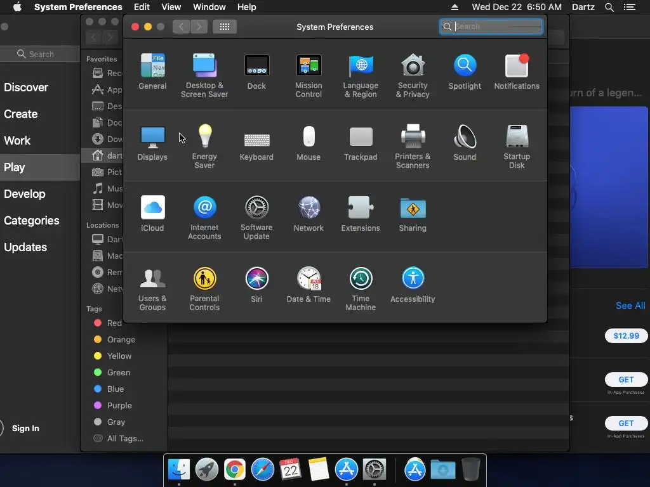
Task: Open the Window menu
Action: coord(209,7)
